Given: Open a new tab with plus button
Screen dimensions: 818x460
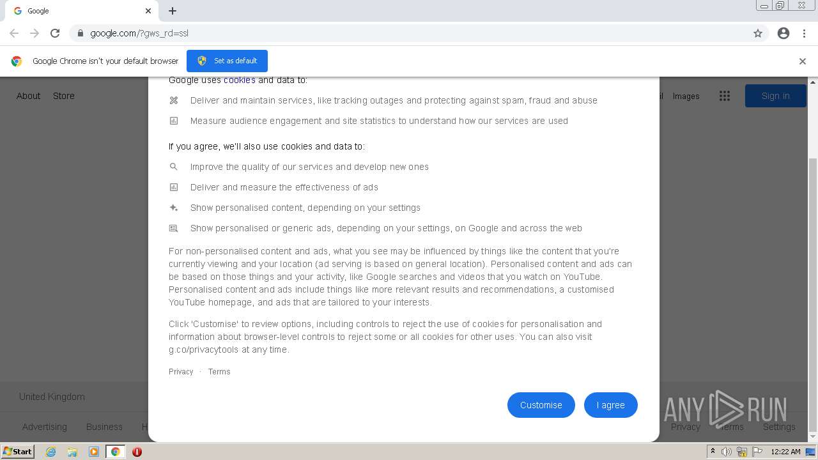Looking at the screenshot, I should tap(173, 11).
